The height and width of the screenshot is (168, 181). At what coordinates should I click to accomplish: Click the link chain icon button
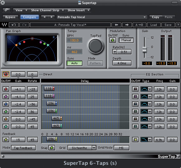(x=7, y=10)
